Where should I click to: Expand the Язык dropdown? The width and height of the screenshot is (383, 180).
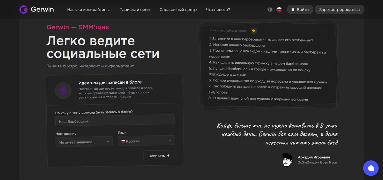click(146, 141)
